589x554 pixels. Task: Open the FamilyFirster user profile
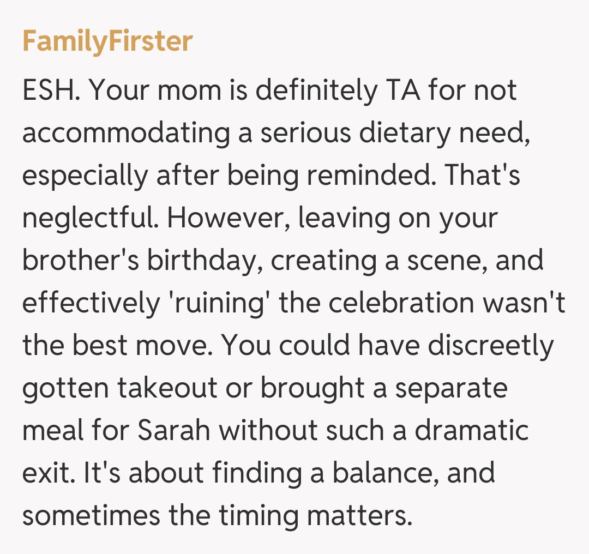point(107,41)
